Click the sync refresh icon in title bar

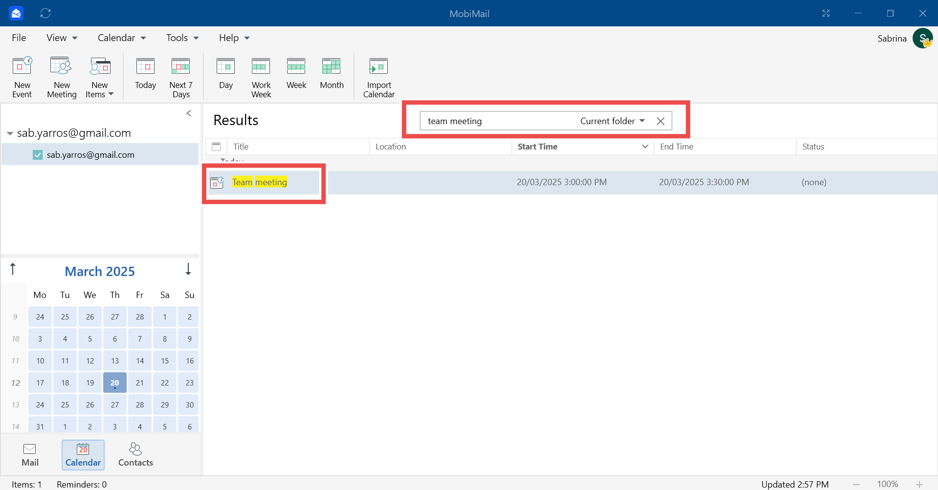pos(45,13)
